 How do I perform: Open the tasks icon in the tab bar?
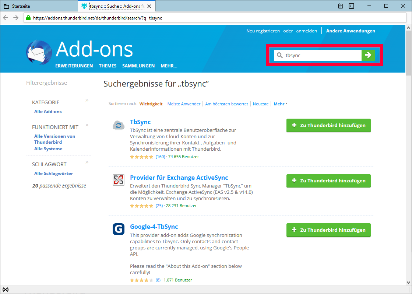click(351, 6)
